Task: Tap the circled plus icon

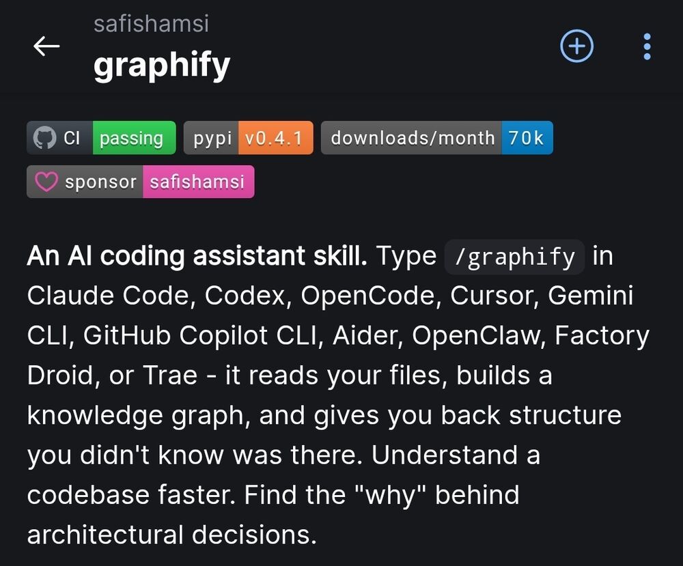Action: 577,46
